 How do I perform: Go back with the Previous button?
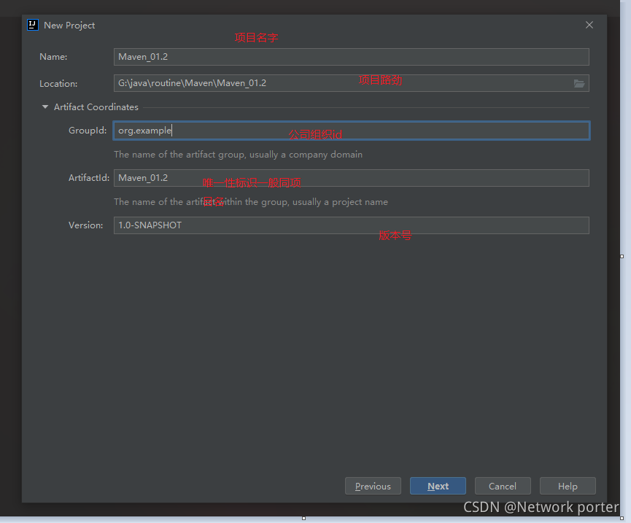click(373, 486)
